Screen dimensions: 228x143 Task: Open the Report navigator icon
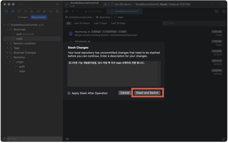click(57, 11)
